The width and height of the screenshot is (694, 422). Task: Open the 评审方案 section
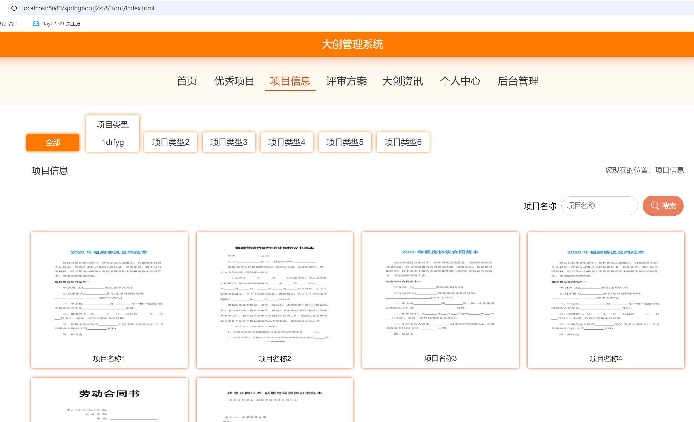[x=346, y=81]
